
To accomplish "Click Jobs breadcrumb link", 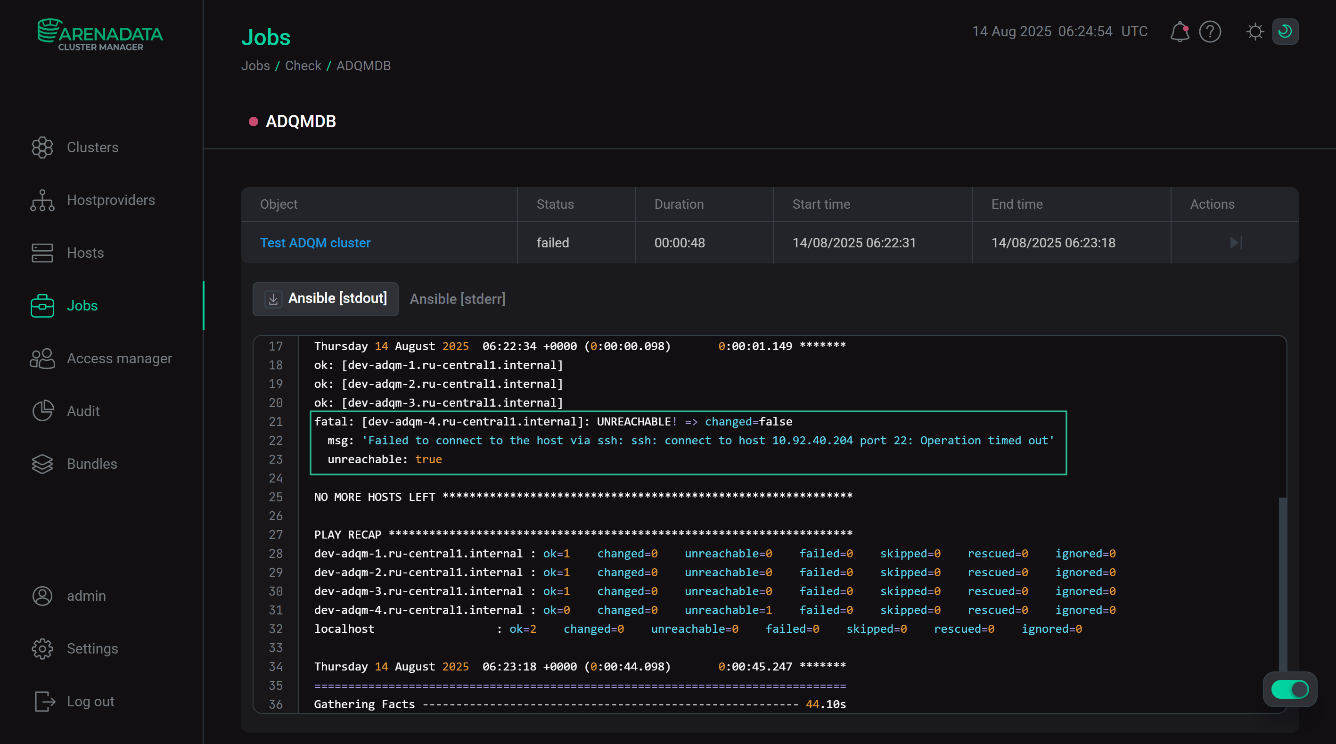I will tap(256, 66).
